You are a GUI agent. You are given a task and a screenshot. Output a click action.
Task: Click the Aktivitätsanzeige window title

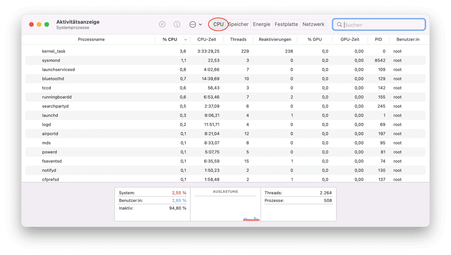78,22
